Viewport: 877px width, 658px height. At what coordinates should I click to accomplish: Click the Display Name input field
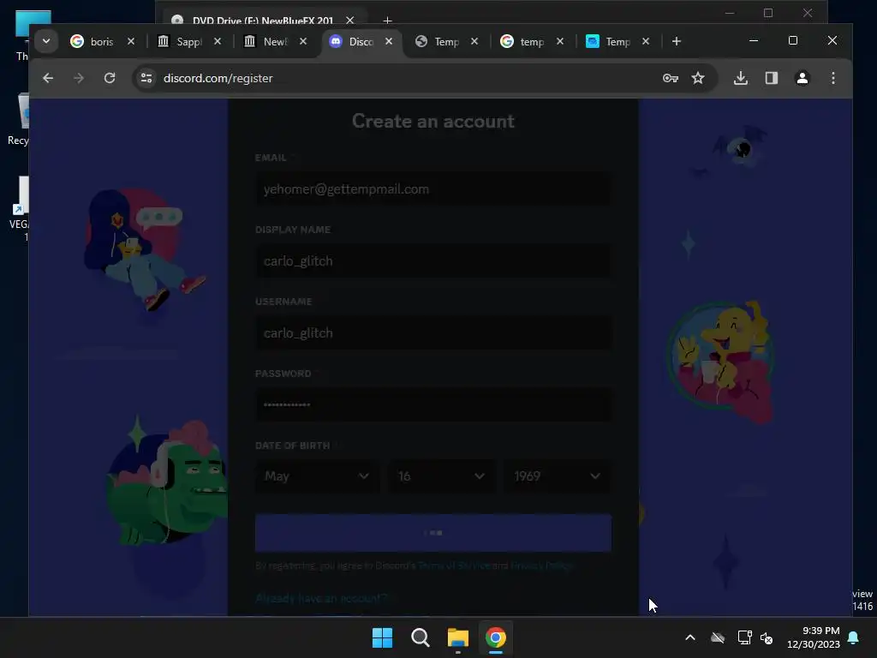point(433,261)
